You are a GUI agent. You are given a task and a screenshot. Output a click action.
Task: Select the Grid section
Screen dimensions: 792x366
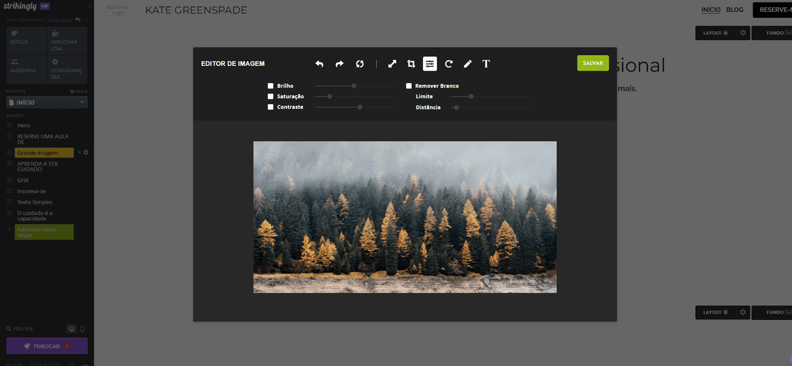(x=22, y=180)
